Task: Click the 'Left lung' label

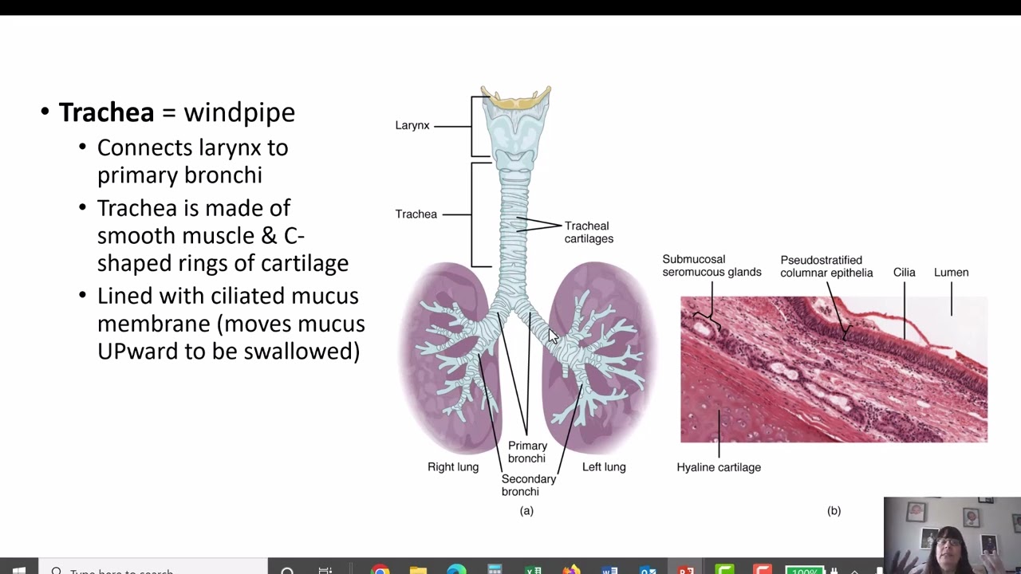Action: [604, 467]
